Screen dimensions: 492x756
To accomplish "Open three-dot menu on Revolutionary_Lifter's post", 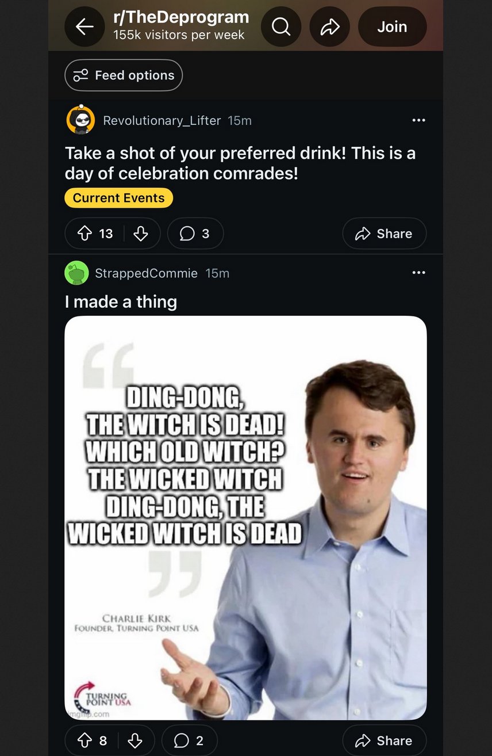I will click(418, 120).
